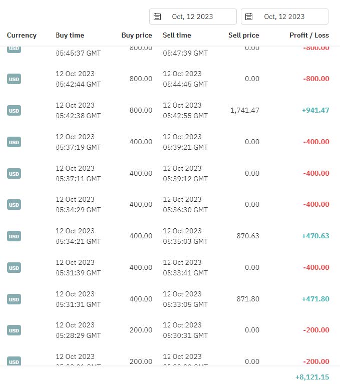This screenshot has width=340, height=384.
Task: Open the end date picker field
Action: (x=284, y=17)
